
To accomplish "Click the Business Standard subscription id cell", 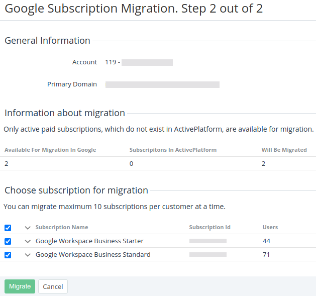I will pos(208,255).
